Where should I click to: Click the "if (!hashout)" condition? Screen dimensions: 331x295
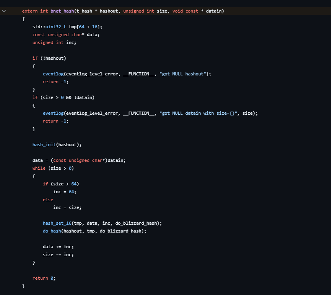click(x=49, y=58)
